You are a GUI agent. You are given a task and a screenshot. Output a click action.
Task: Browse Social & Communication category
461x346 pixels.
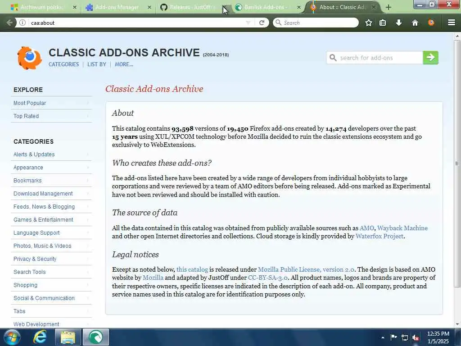[51, 298]
